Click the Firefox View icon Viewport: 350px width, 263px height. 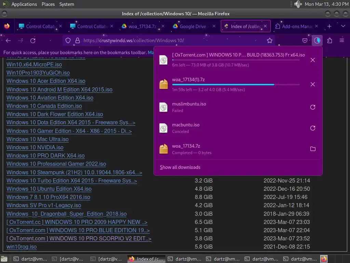(x=7, y=26)
